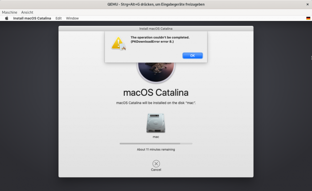Screen dimensions: 312x191
Task: Click the installer window title bar
Action: pyautogui.click(x=156, y=28)
